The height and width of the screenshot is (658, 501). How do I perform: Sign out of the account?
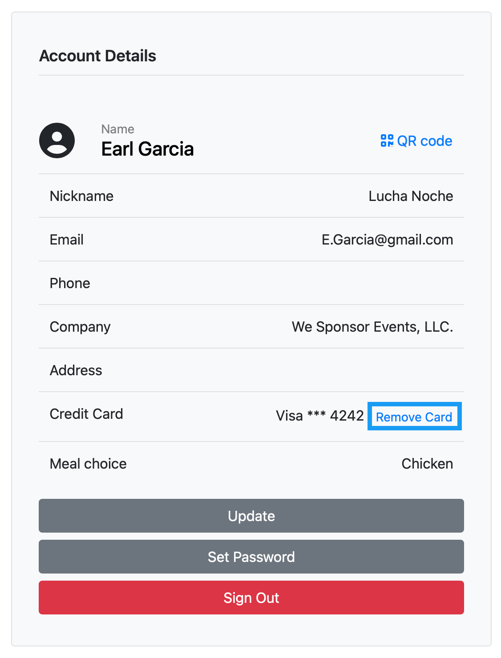point(251,598)
